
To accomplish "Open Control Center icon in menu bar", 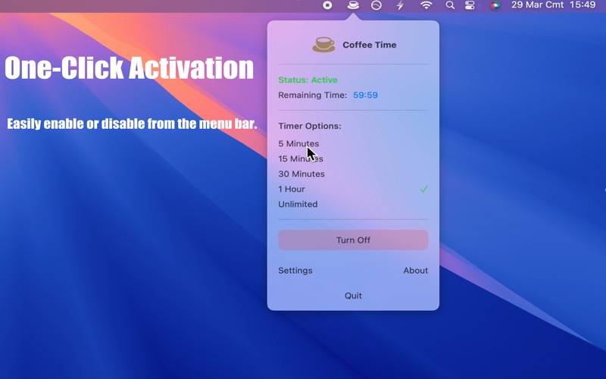I will click(470, 5).
